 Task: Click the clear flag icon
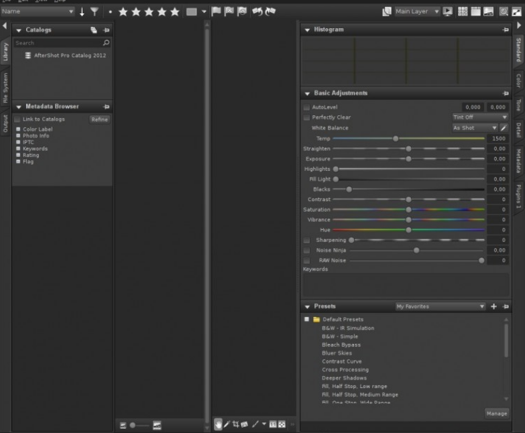[x=242, y=11]
